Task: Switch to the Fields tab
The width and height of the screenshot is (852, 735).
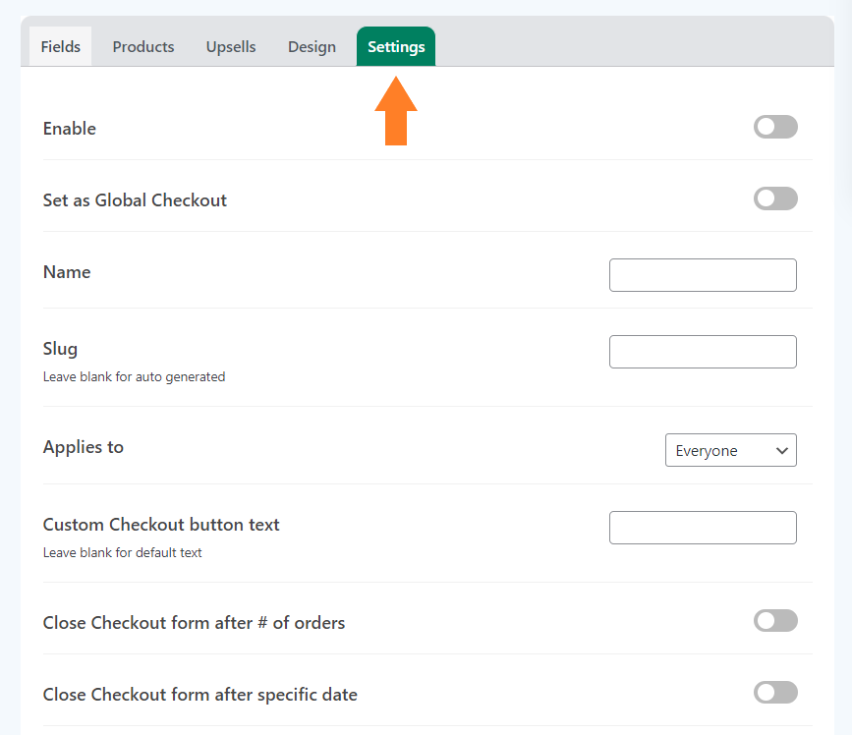Action: point(60,47)
